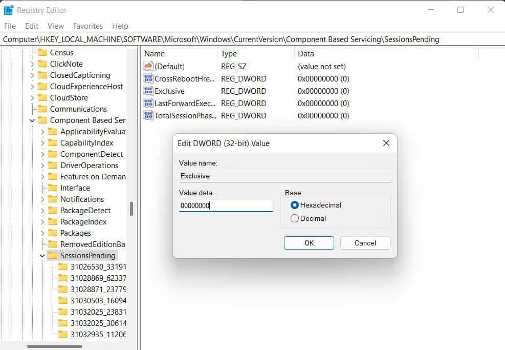Open the View menu

coord(55,26)
